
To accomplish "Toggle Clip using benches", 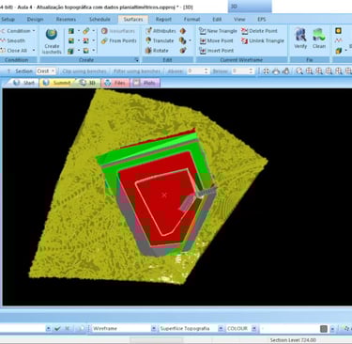I will click(84, 71).
